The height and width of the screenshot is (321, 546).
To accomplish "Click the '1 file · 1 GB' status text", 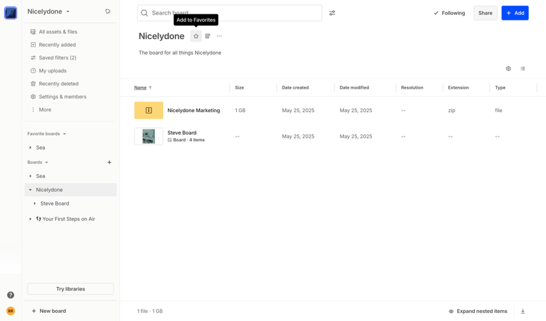I will pos(149,311).
